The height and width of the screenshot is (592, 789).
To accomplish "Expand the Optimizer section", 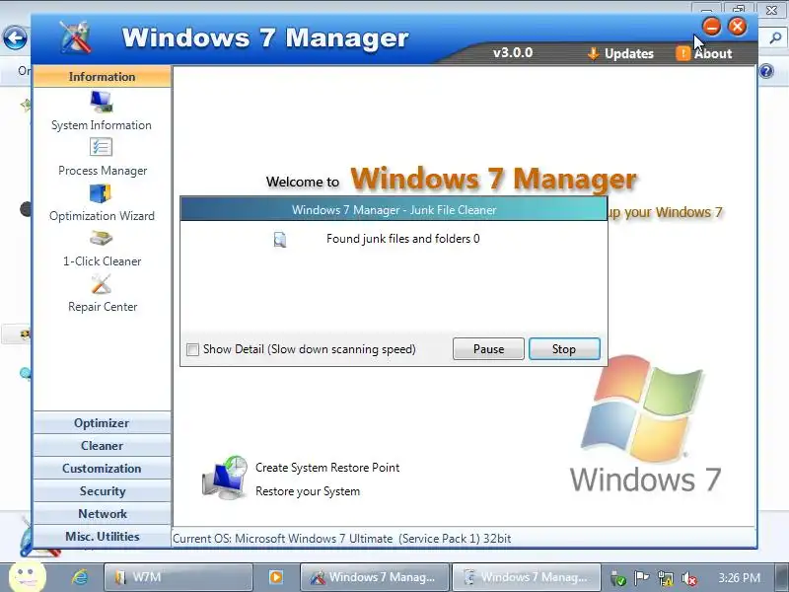I will coord(103,423).
